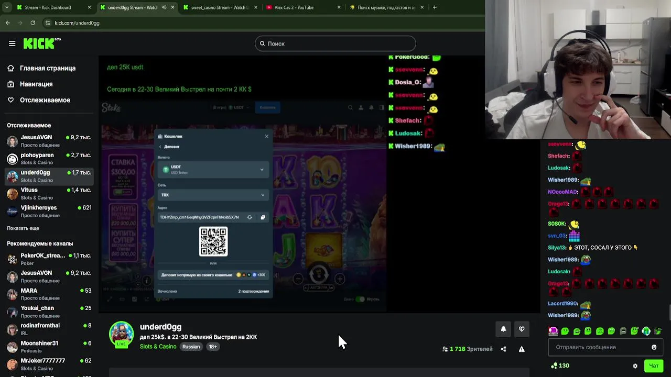Open the USD currency dropdown below the game
Image resolution: width=671 pixels, height=377 pixels.
coord(166,299)
